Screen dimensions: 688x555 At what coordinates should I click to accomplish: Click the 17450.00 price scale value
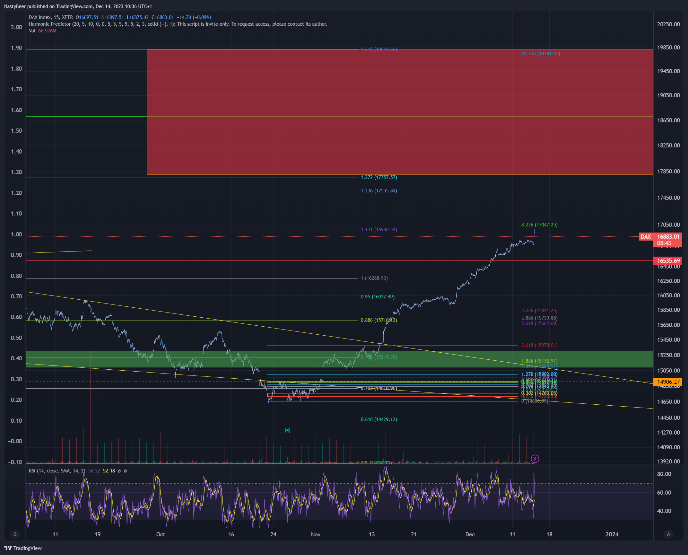668,198
